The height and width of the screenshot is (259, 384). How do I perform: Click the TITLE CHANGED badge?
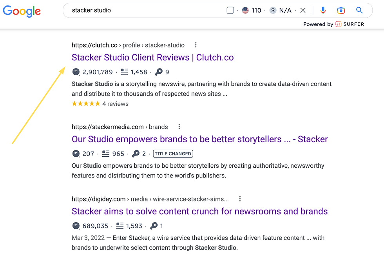click(173, 154)
